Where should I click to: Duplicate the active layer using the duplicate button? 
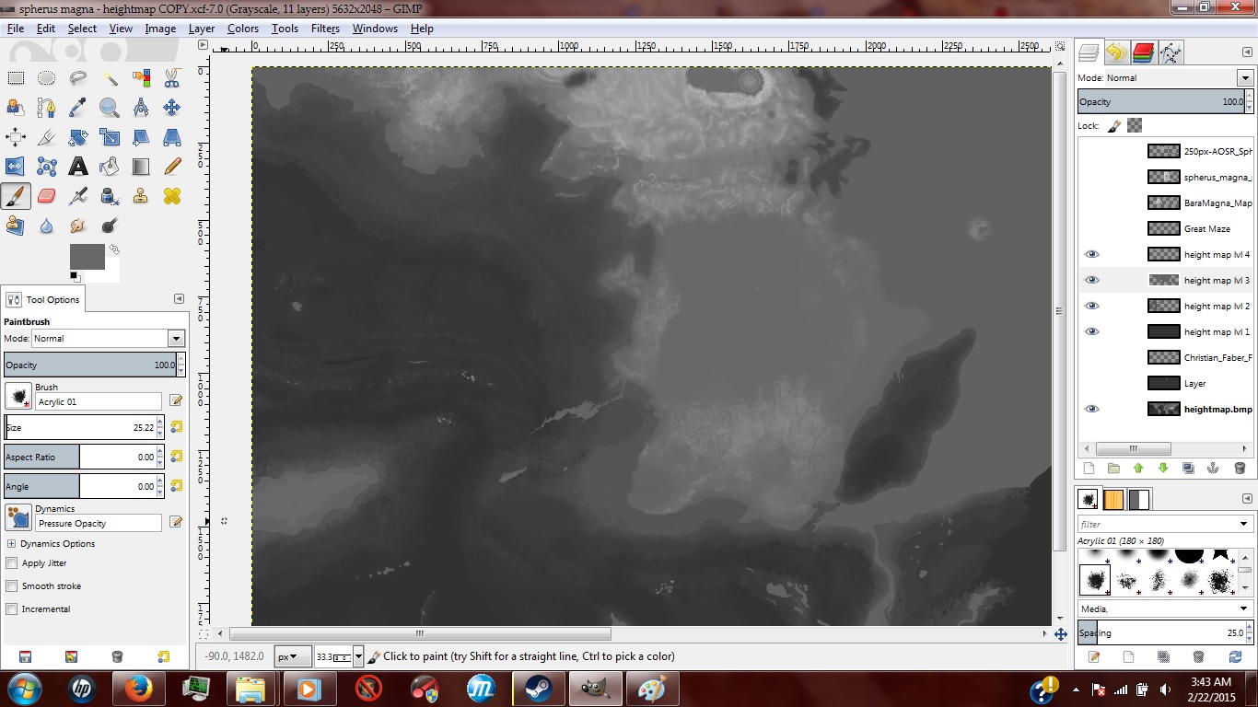(x=1188, y=469)
